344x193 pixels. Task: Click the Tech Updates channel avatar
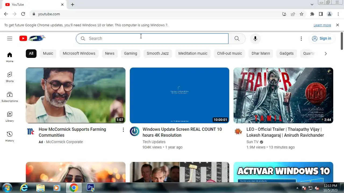pos(135,131)
